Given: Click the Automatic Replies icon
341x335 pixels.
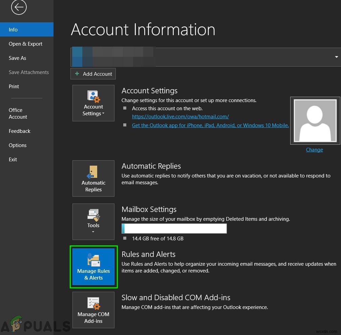Looking at the screenshot, I should point(93,174).
